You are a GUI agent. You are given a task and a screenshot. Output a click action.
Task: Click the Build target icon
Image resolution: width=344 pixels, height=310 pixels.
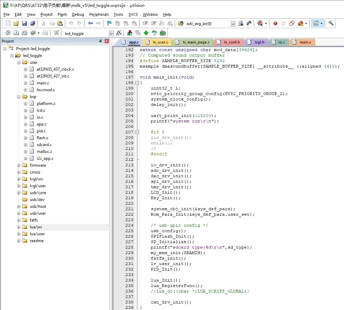tap(16, 33)
